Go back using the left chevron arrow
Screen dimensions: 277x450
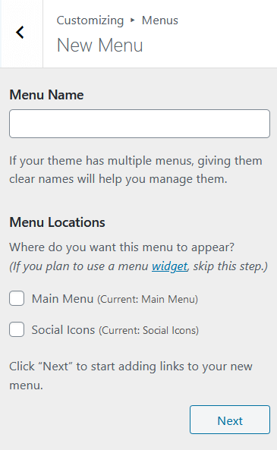click(x=20, y=33)
